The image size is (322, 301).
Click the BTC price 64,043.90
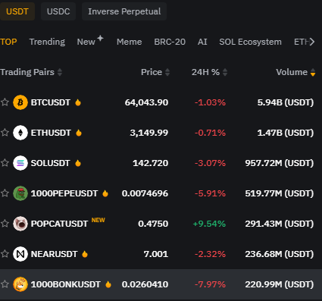146,102
